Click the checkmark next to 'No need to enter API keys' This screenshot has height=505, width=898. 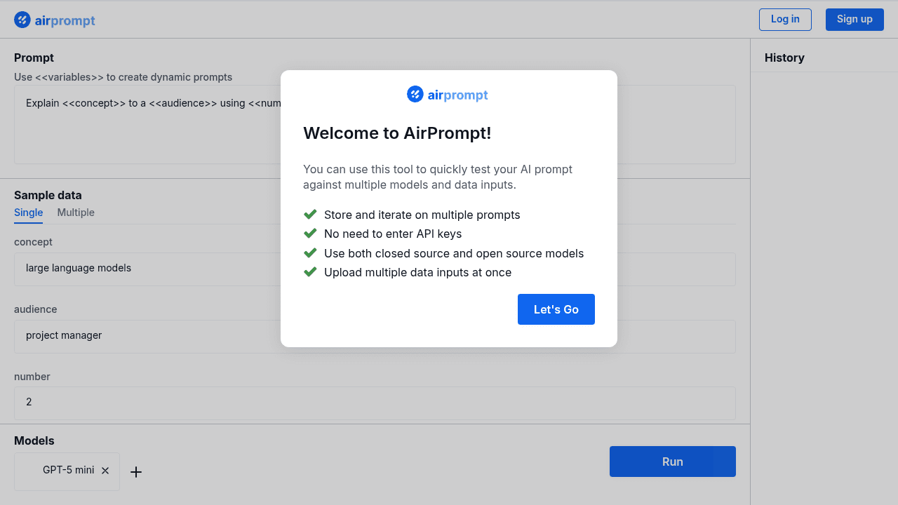310,233
